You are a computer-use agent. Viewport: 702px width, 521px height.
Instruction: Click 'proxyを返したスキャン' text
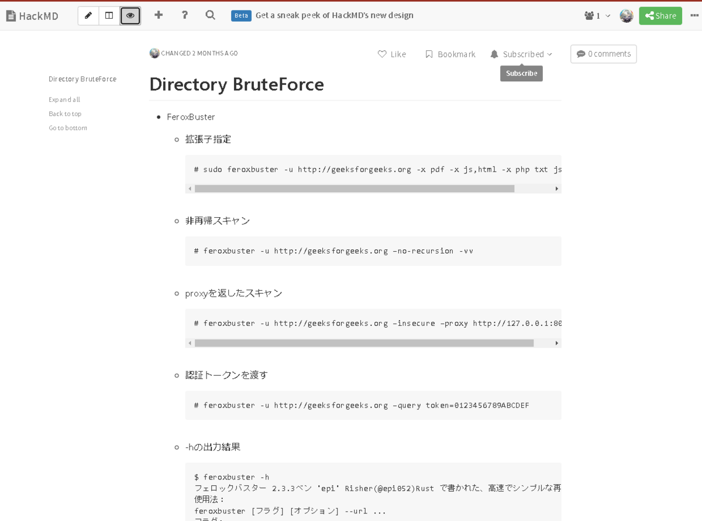[x=234, y=293]
